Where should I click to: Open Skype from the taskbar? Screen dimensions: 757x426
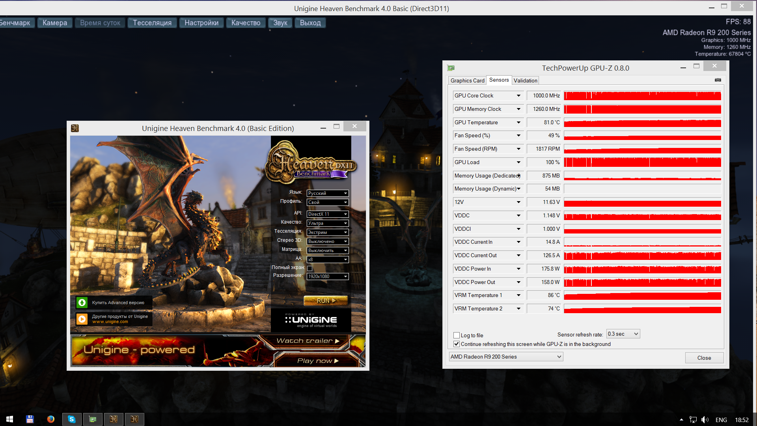point(72,419)
